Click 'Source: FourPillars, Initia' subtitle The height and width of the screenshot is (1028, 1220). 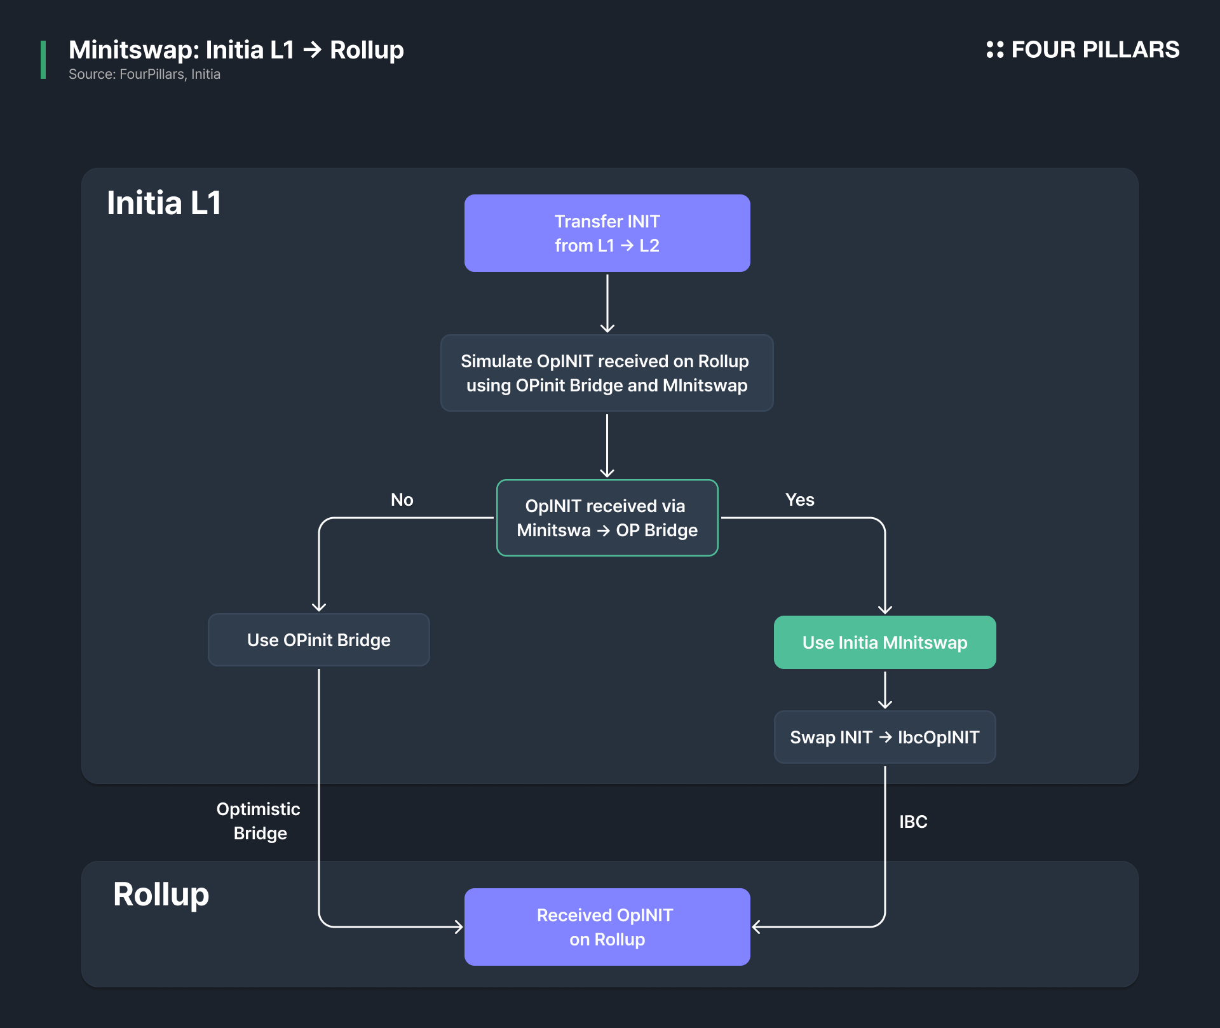pos(144,74)
